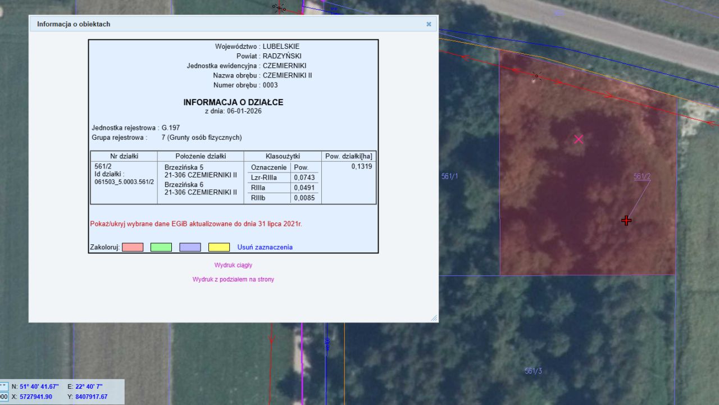Click the red plus crosshair marker
The image size is (719, 405).
(626, 221)
